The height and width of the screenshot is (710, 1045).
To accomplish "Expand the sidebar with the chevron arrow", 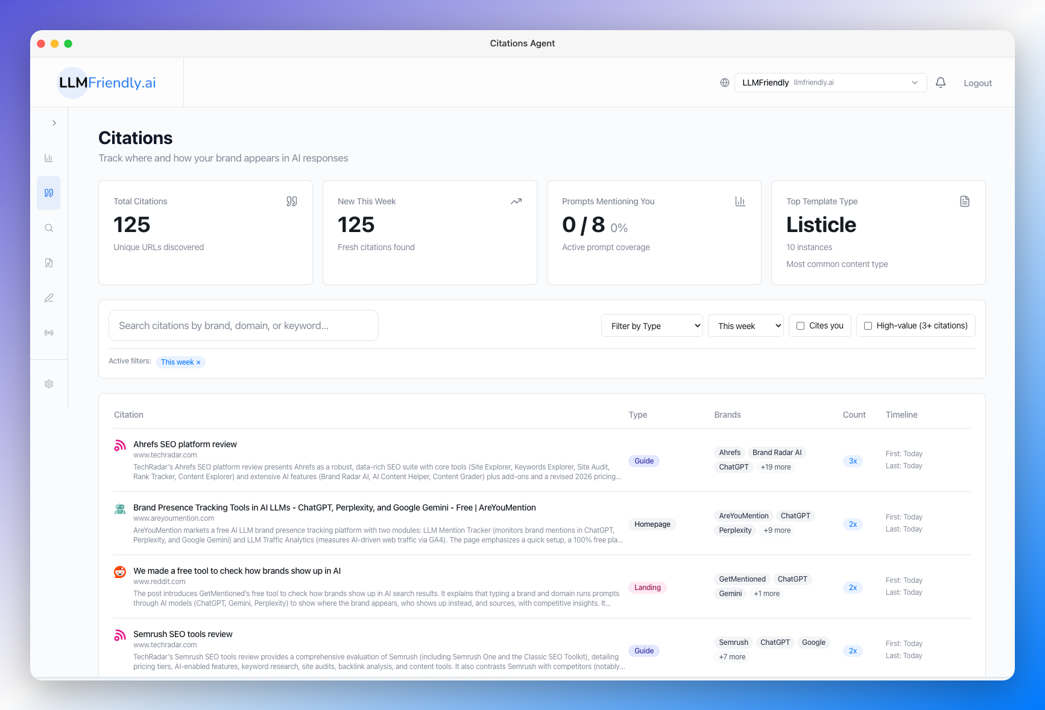I will pyautogui.click(x=54, y=123).
